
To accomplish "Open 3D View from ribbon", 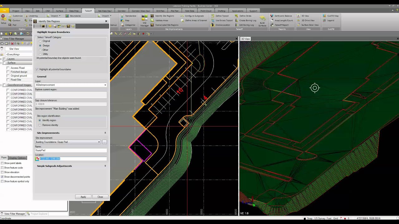I will 303,16.
